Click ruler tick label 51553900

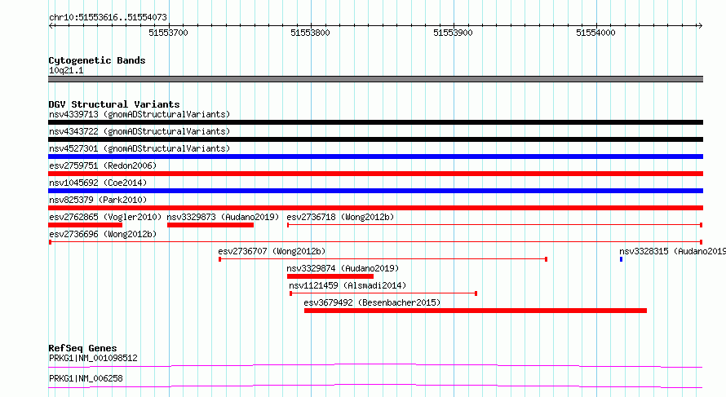pyautogui.click(x=453, y=33)
